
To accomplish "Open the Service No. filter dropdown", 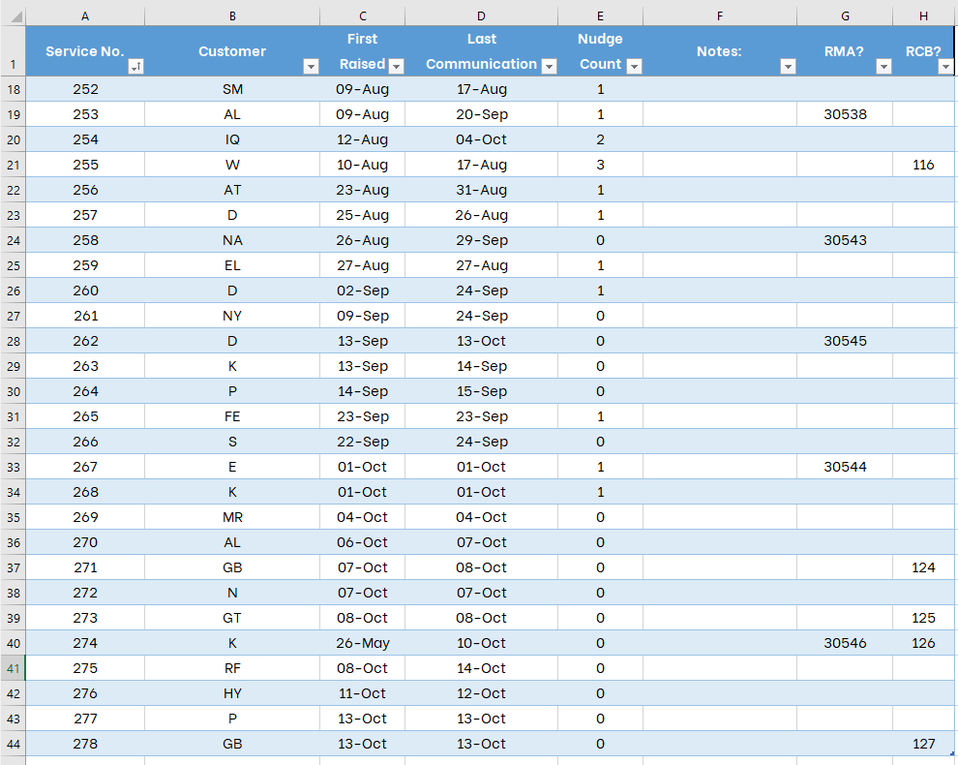I will click(x=136, y=67).
